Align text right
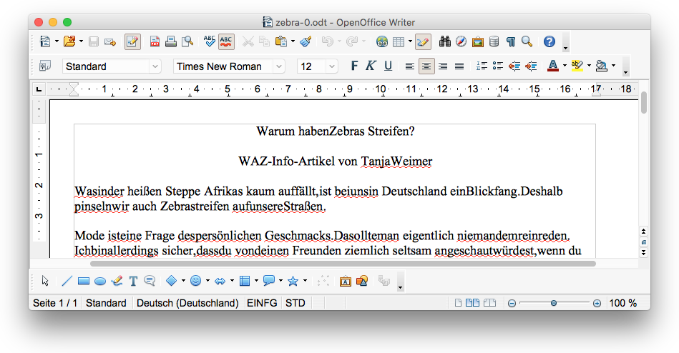Viewport: 679px width, 353px height. (x=443, y=66)
